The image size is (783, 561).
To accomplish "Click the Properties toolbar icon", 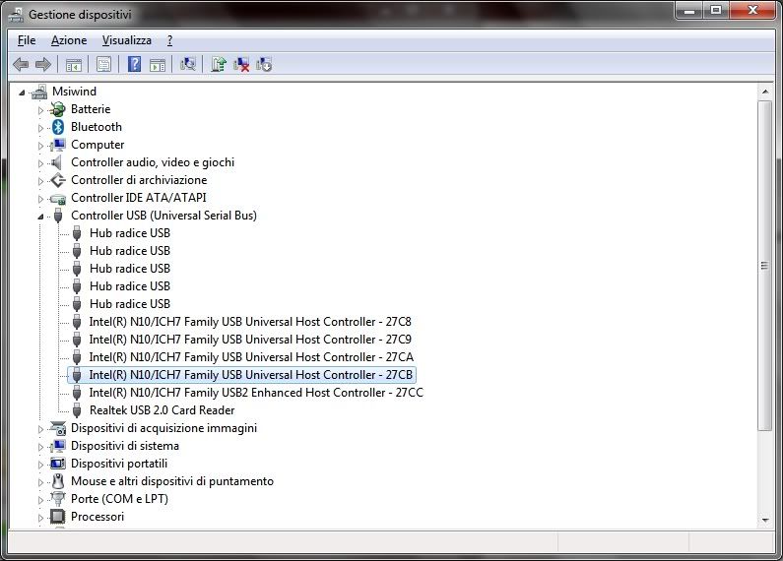I will (103, 65).
